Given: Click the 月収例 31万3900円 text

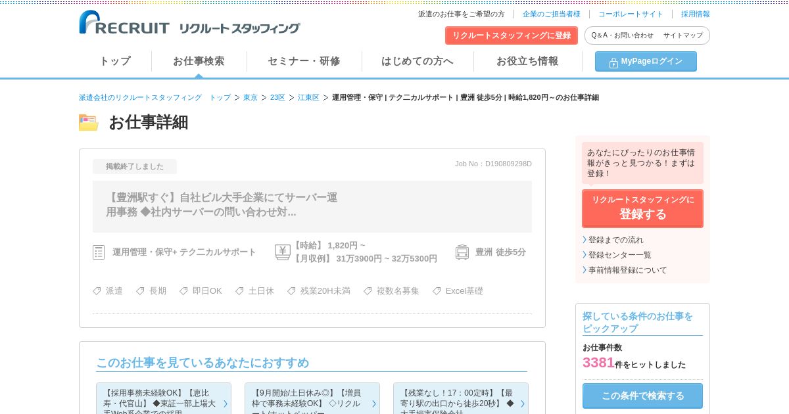Looking at the screenshot, I should (x=364, y=259).
